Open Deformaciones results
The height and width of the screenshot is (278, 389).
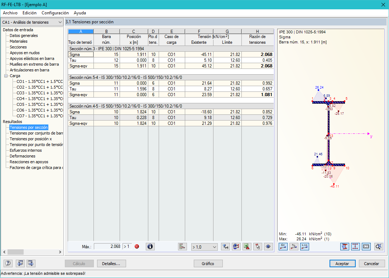pyautogui.click(x=23, y=156)
